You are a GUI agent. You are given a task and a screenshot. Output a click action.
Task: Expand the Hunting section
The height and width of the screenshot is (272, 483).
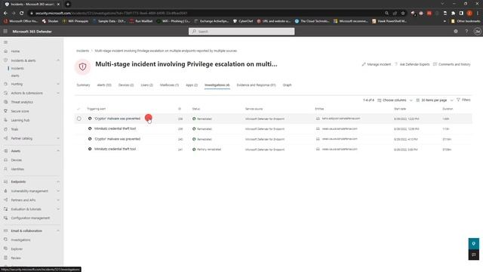(58, 84)
